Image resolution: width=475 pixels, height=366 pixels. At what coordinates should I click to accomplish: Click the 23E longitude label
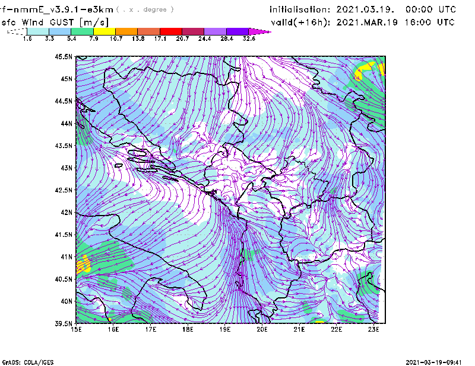click(373, 330)
